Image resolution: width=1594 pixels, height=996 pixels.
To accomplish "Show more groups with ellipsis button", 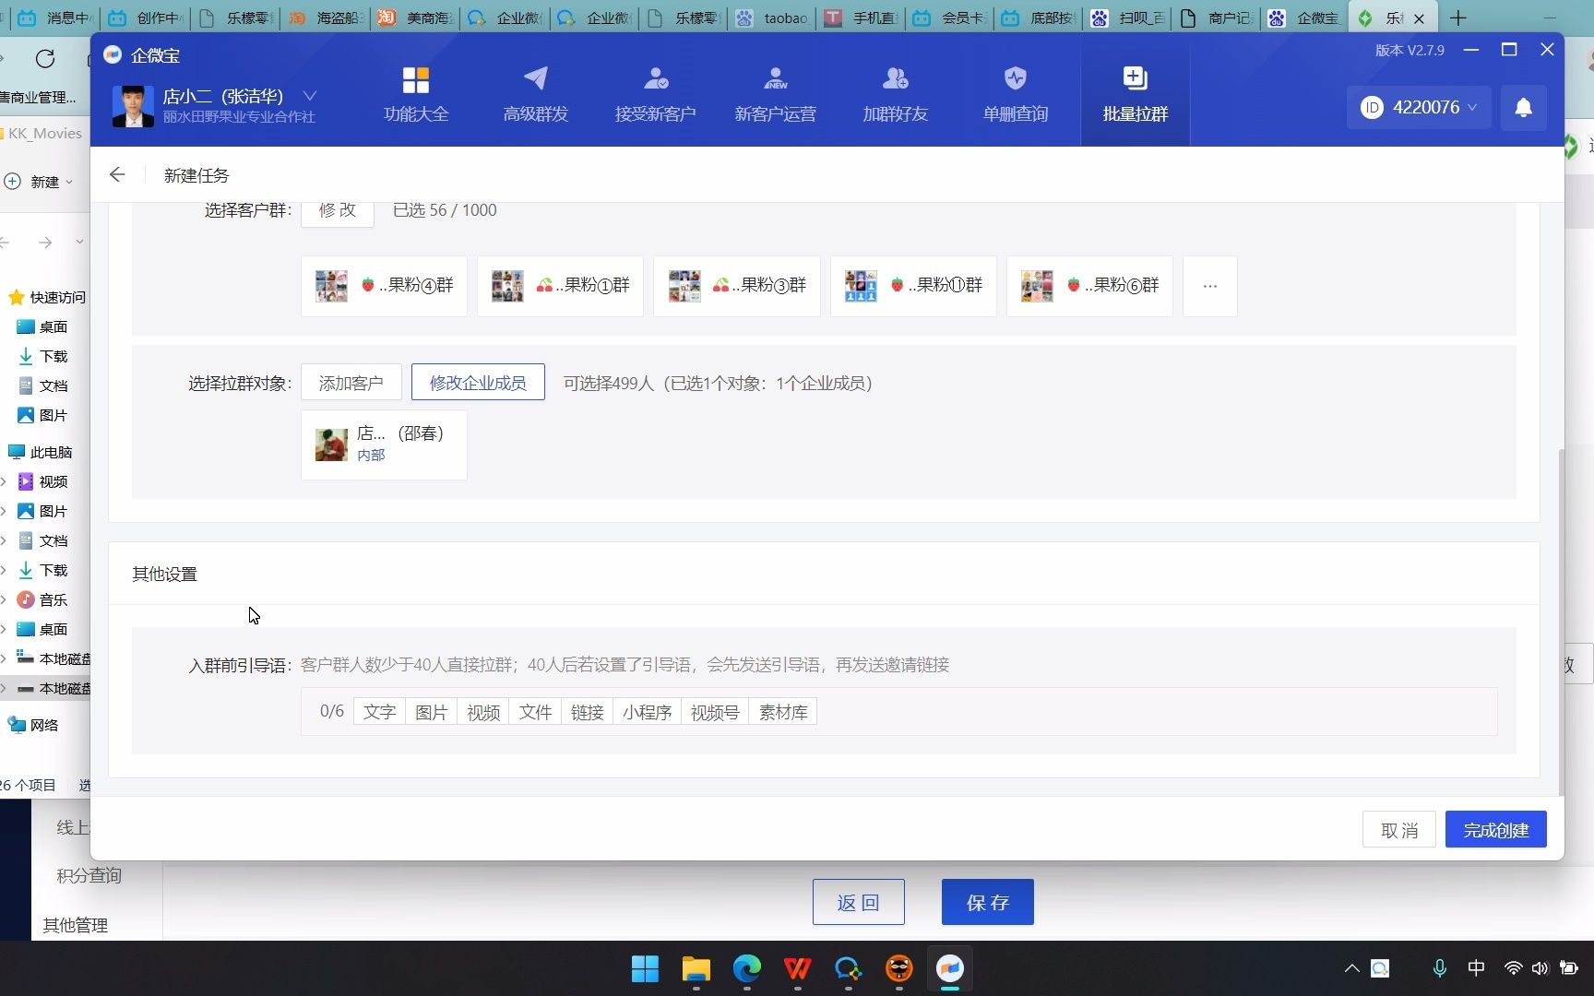I will click(1209, 286).
